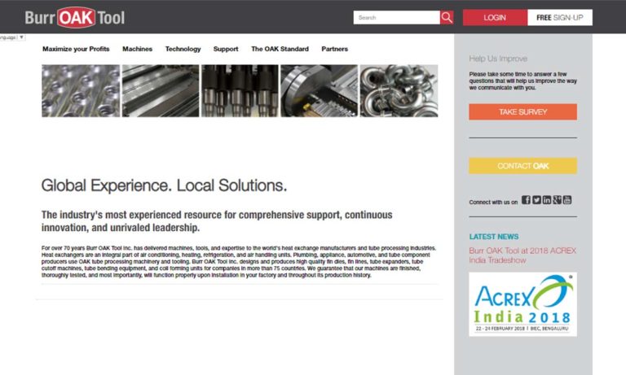Click the Burr OAK Tool logo
This screenshot has height=375, width=626.
[x=75, y=18]
